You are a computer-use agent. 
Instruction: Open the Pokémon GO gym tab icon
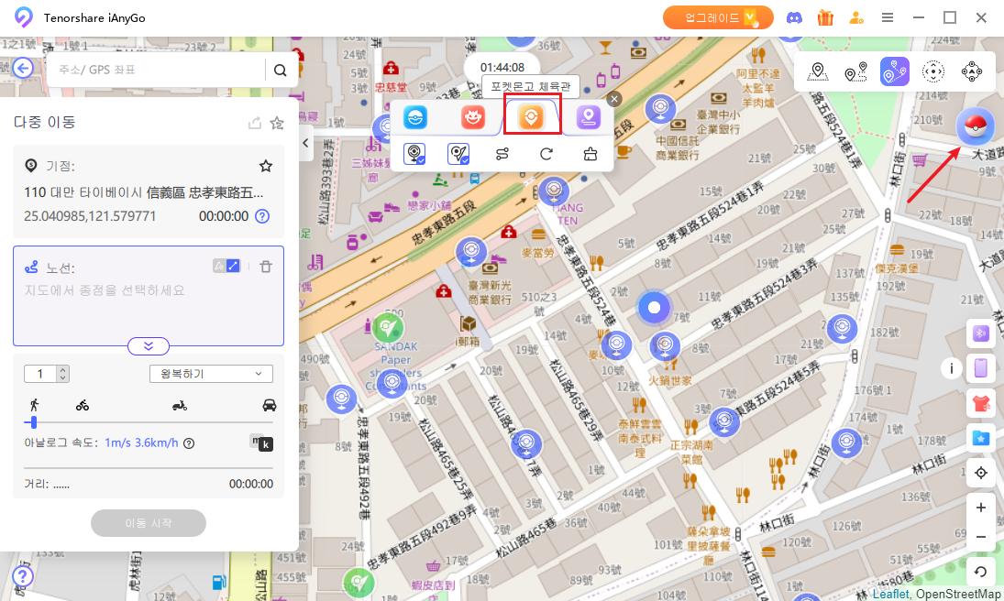click(532, 116)
